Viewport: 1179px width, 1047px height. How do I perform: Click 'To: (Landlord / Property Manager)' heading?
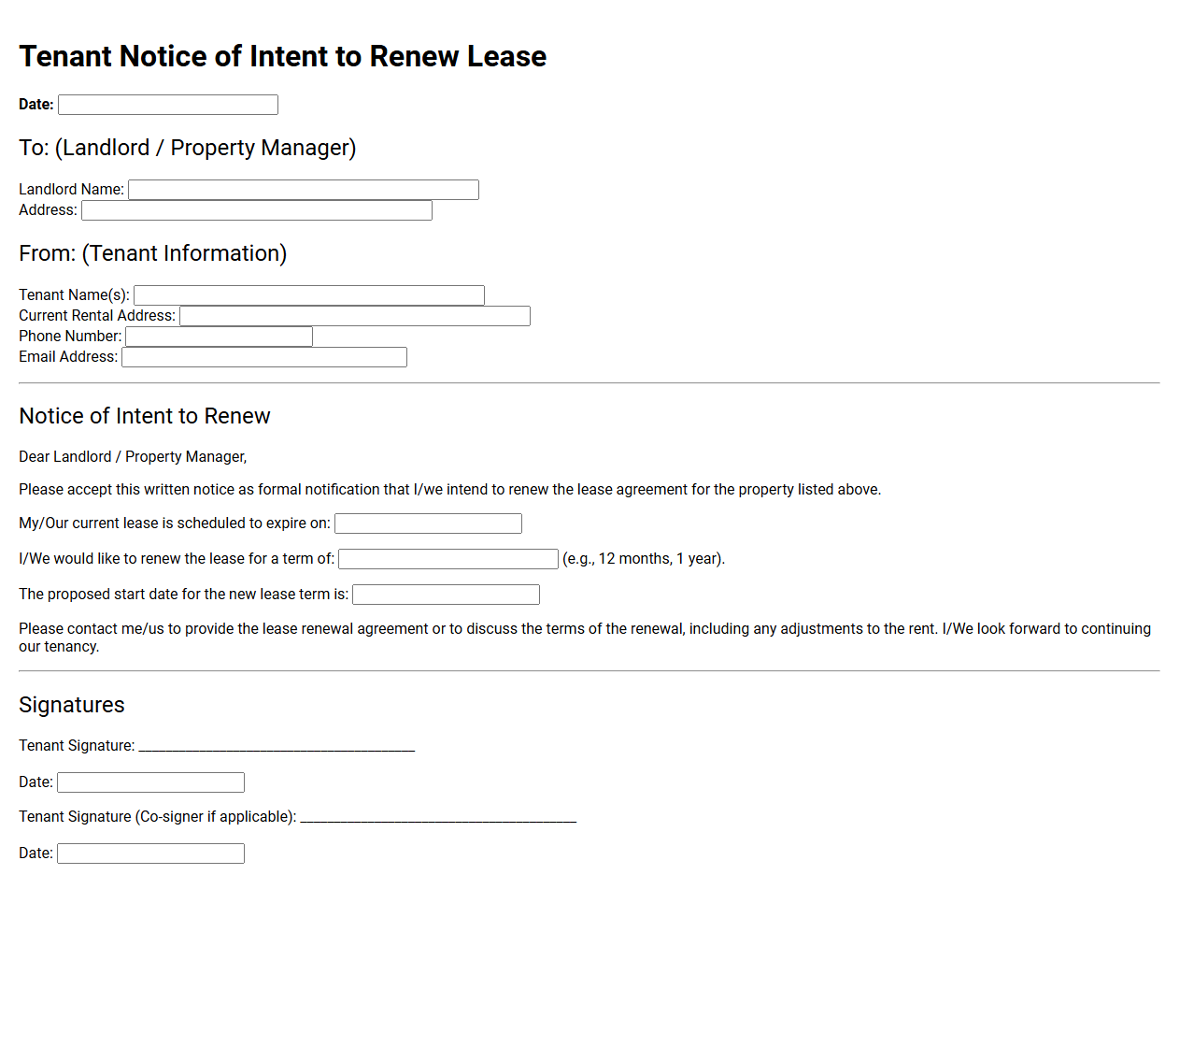pyautogui.click(x=188, y=148)
